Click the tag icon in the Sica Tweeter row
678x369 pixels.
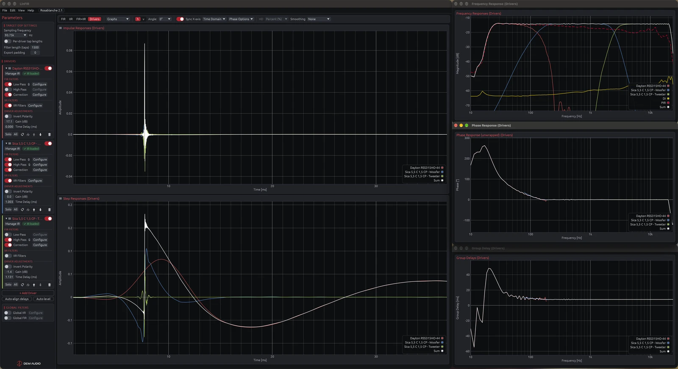[x=22, y=285]
